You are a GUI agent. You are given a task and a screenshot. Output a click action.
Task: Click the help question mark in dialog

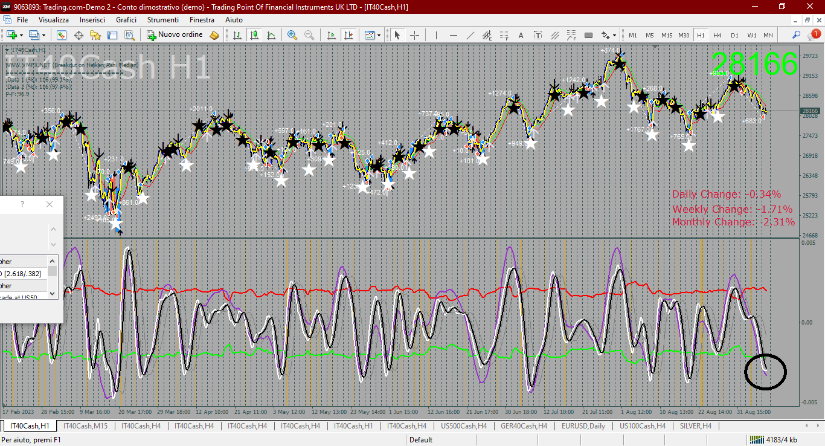click(22, 204)
